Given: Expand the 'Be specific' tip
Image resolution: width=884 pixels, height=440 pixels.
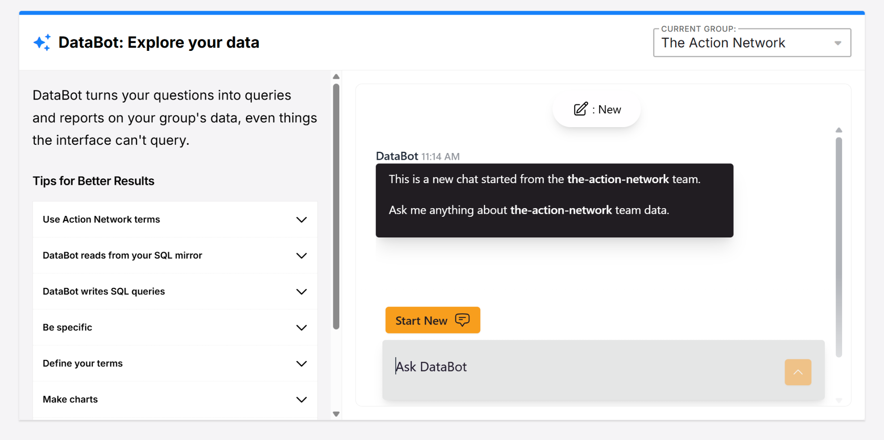Looking at the screenshot, I should 175,327.
